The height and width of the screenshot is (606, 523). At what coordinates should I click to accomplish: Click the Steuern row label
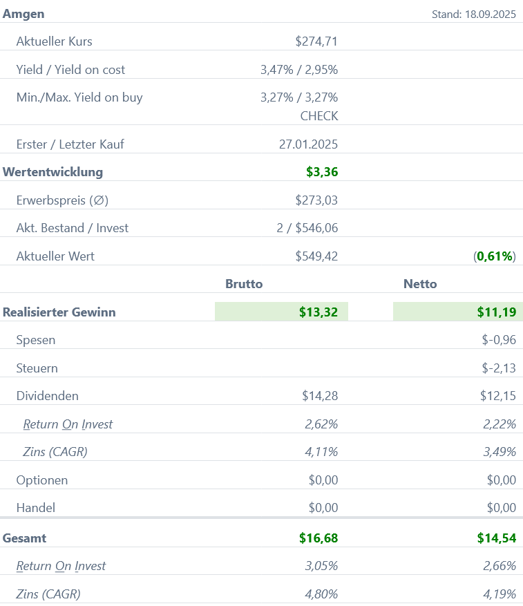(x=37, y=368)
